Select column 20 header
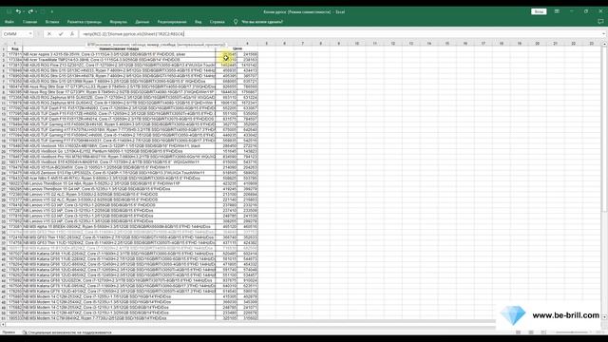The image size is (608, 342). pyautogui.click(x=537, y=44)
